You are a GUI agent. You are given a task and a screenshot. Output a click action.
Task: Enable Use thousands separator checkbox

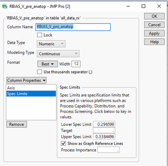(39, 72)
